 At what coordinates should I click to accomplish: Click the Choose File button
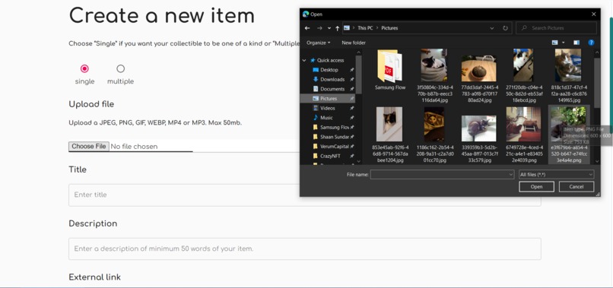click(89, 147)
